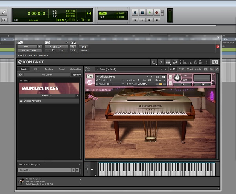Click the NI logo in the Kontakt header

[x=215, y=62]
